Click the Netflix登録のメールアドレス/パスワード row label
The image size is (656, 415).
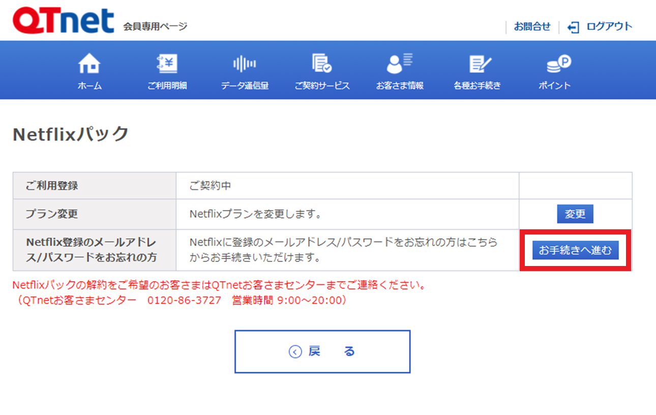[92, 250]
